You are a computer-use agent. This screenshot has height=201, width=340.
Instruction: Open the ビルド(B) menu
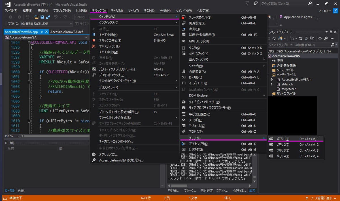[81, 10]
